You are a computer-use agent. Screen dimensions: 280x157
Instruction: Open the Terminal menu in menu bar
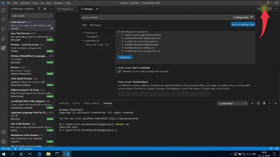58,3
